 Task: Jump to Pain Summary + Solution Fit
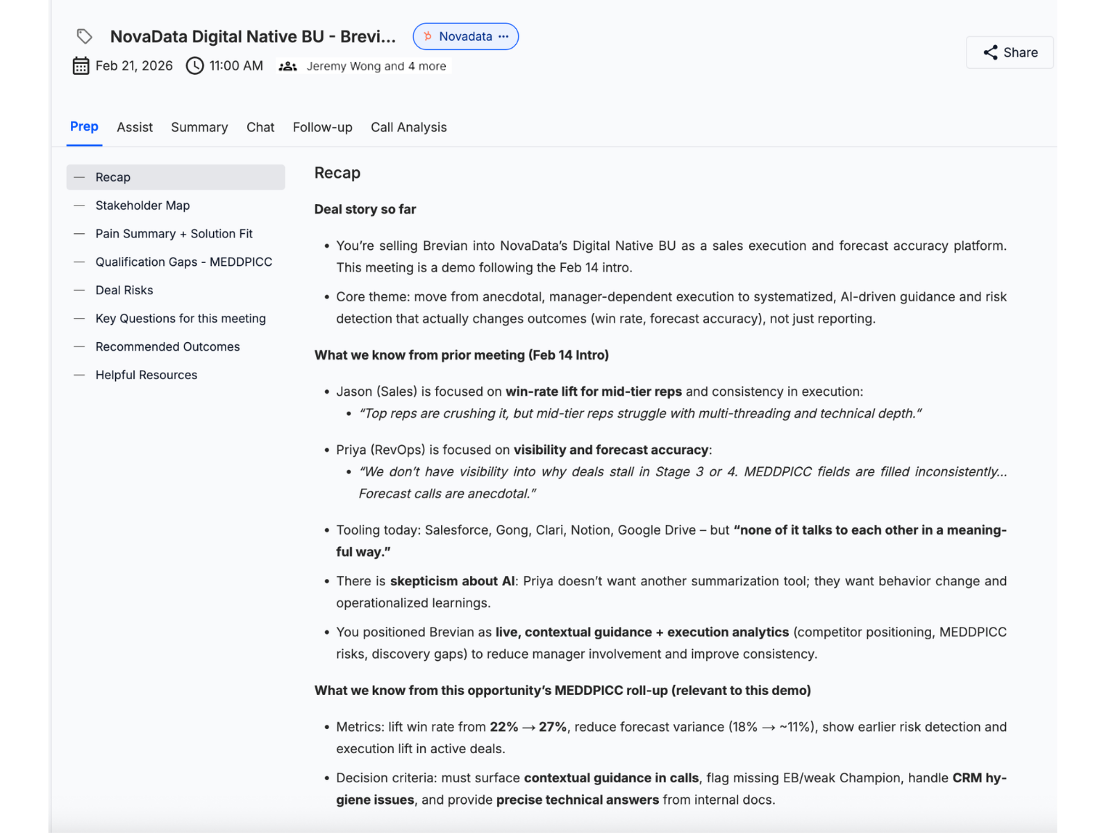point(176,234)
